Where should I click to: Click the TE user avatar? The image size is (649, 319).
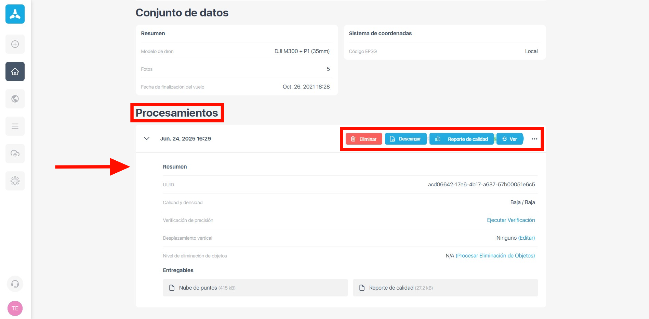click(x=15, y=308)
